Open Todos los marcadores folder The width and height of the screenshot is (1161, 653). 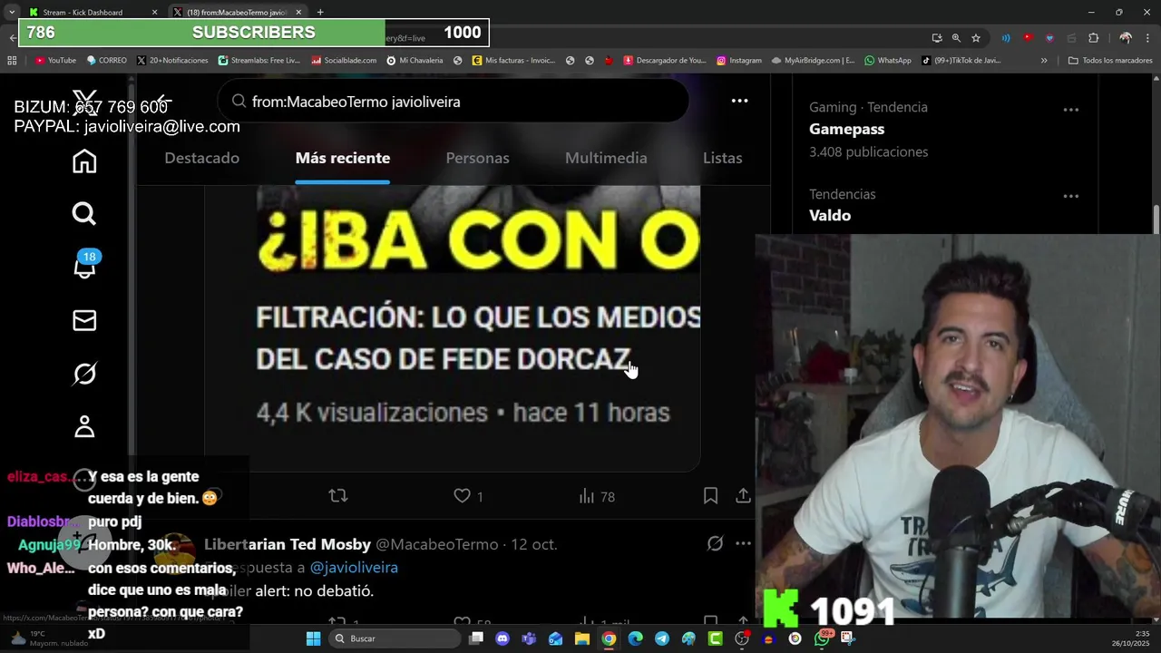pyautogui.click(x=1109, y=61)
